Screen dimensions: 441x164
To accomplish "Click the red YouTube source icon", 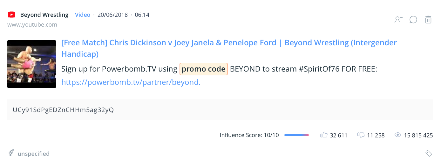I will (x=12, y=15).
